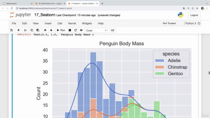Click the Not Trusted button
Image resolution: width=210 pixels, height=118 pixels.
pyautogui.click(x=169, y=23)
